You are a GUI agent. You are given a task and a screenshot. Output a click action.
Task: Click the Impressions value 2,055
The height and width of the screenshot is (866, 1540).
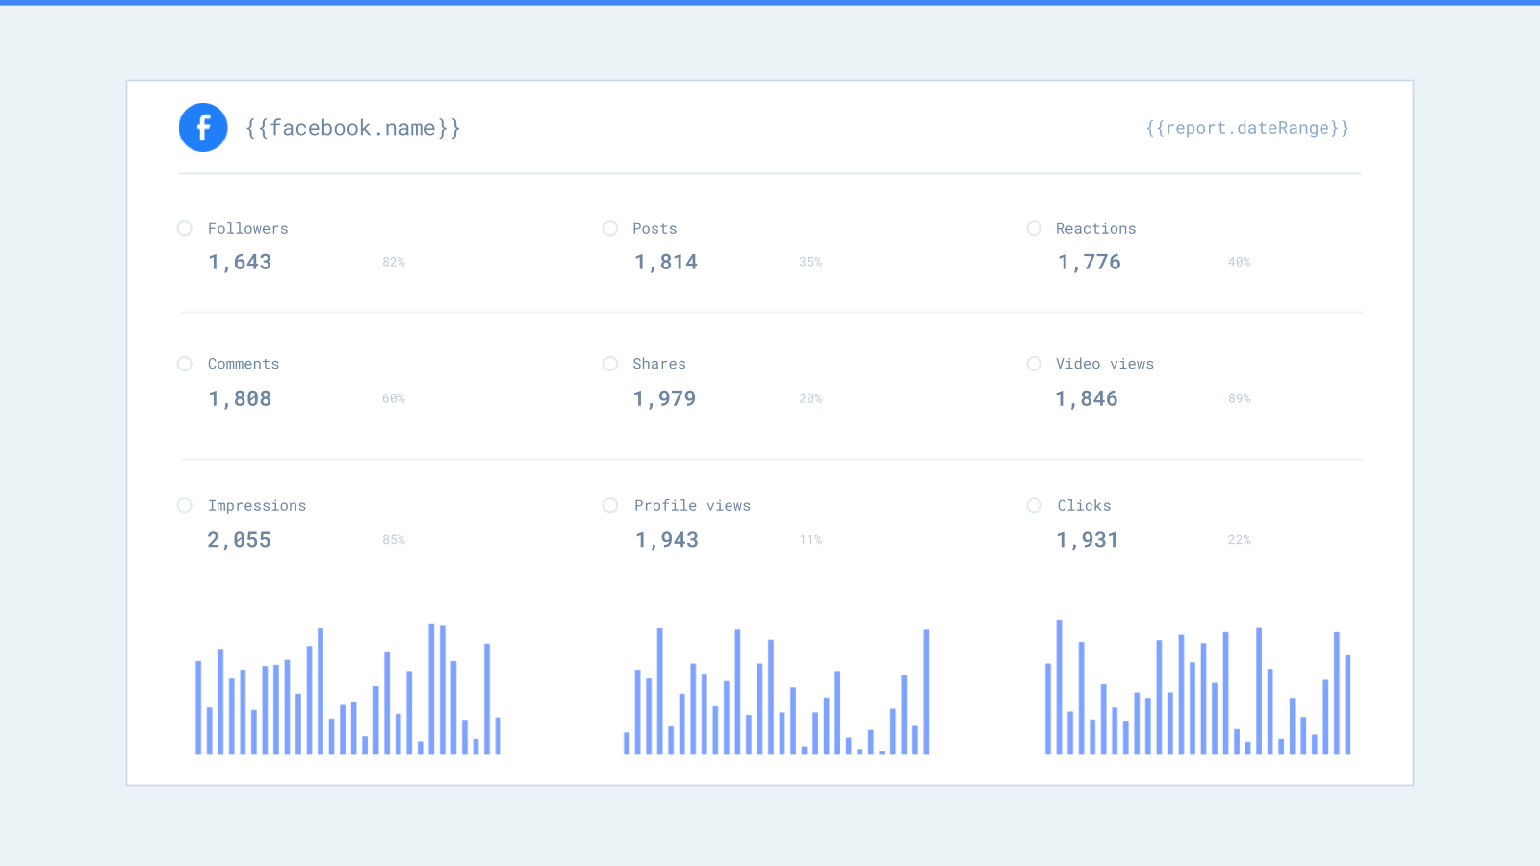239,540
